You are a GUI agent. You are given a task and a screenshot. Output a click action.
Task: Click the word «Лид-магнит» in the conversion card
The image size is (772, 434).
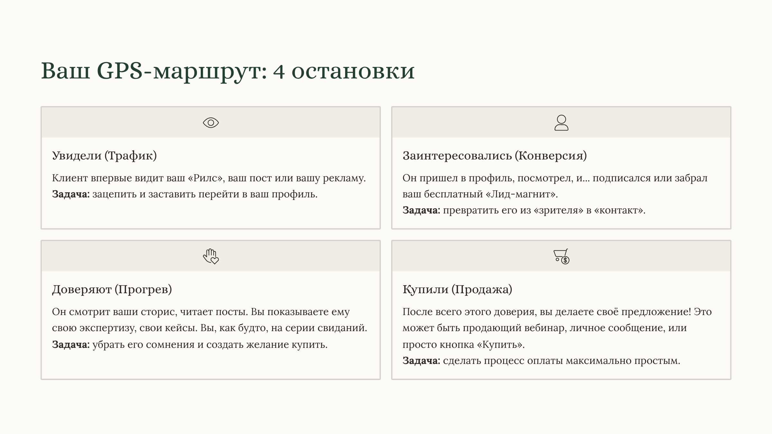tap(522, 194)
